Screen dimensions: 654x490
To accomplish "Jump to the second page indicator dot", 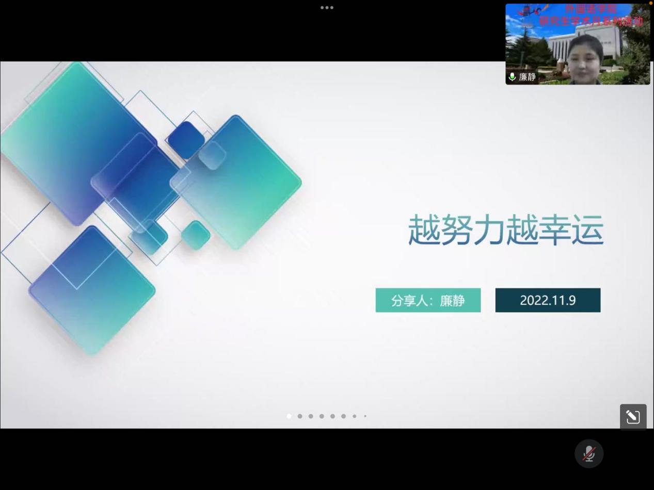I will [300, 416].
